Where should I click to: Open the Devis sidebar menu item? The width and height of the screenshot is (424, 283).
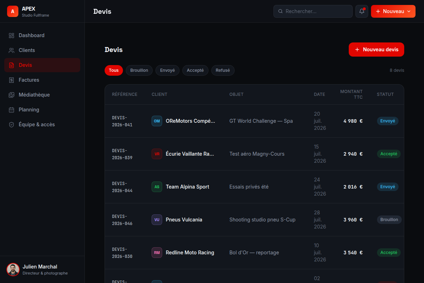(x=42, y=65)
